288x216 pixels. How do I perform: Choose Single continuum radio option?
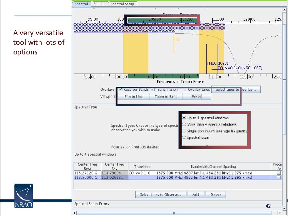click(x=184, y=131)
